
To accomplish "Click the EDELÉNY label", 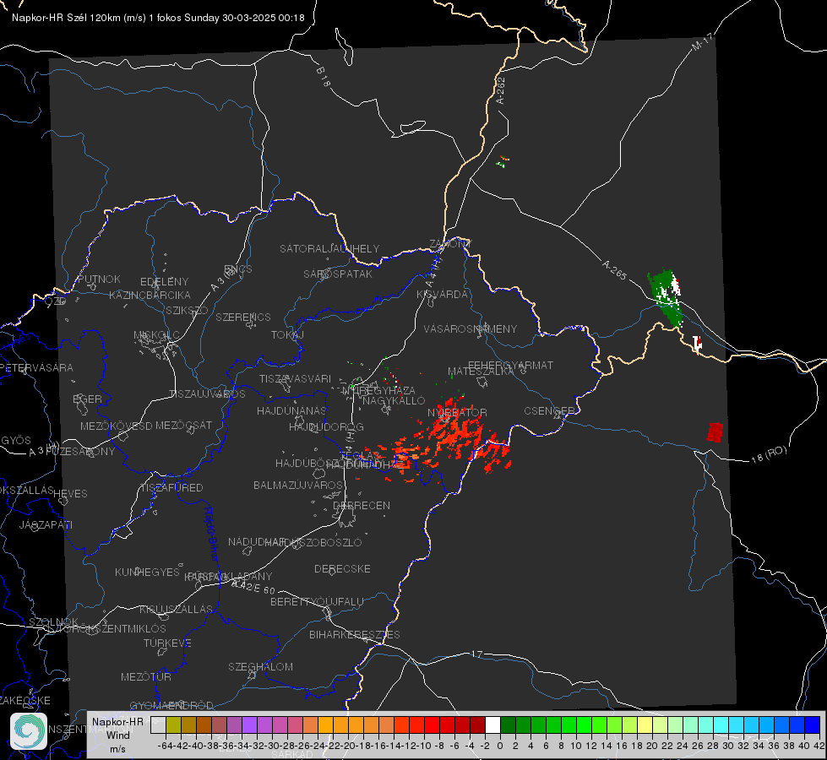I will coord(165,282).
